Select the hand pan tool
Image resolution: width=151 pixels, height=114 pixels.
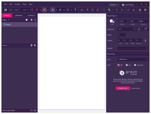tap(37, 10)
